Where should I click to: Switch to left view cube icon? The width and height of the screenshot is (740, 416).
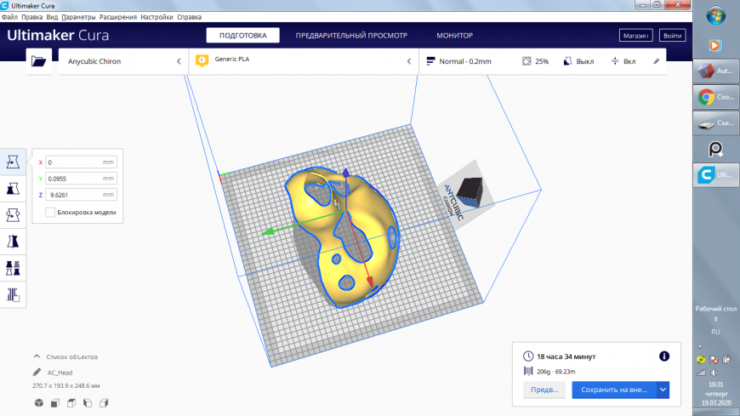pos(88,402)
